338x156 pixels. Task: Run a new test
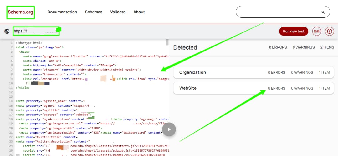click(x=293, y=31)
